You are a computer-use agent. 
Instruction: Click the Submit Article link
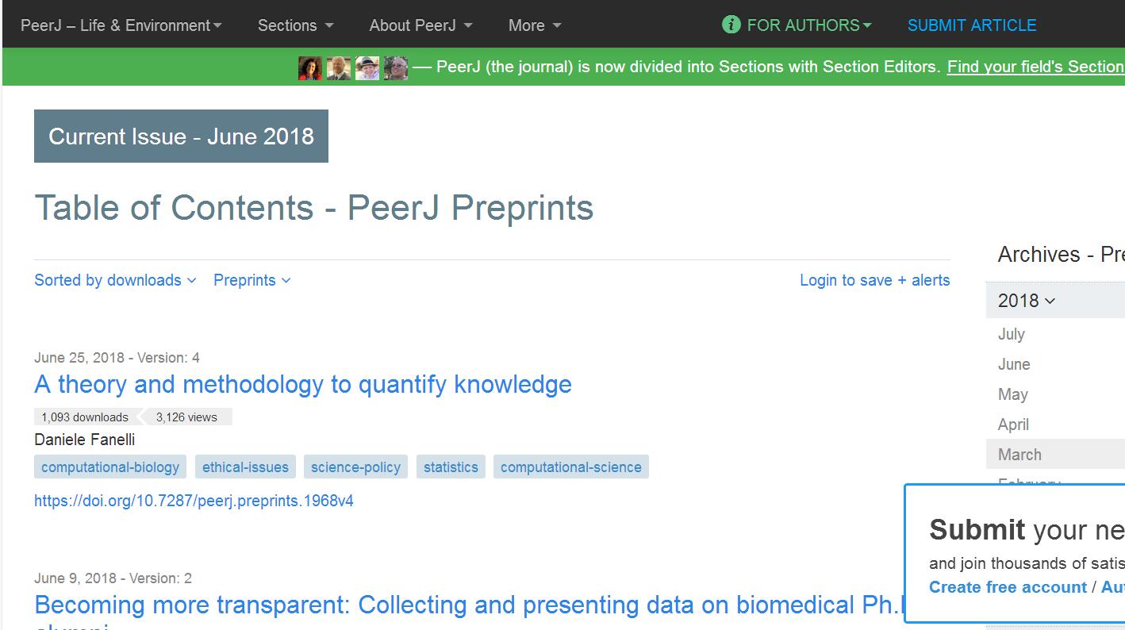click(x=972, y=25)
